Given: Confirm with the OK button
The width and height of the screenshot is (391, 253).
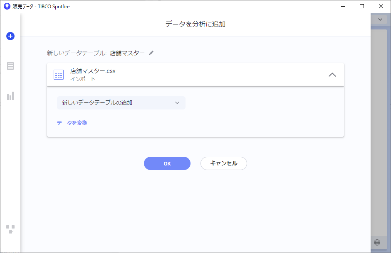Looking at the screenshot, I should click(x=167, y=163).
